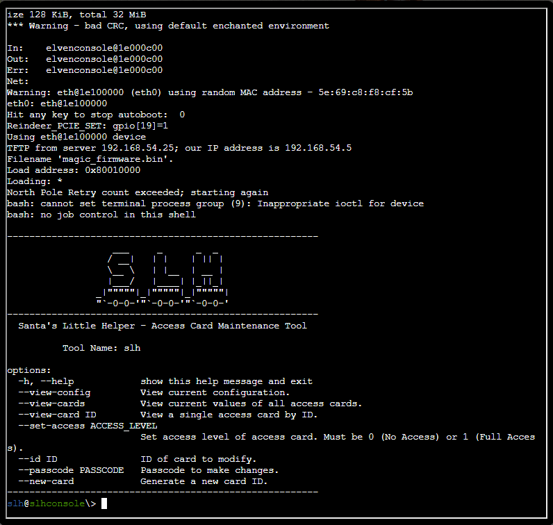Click the 'North Pole Retry count exceeded' line
The height and width of the screenshot is (525, 553).
pos(138,192)
